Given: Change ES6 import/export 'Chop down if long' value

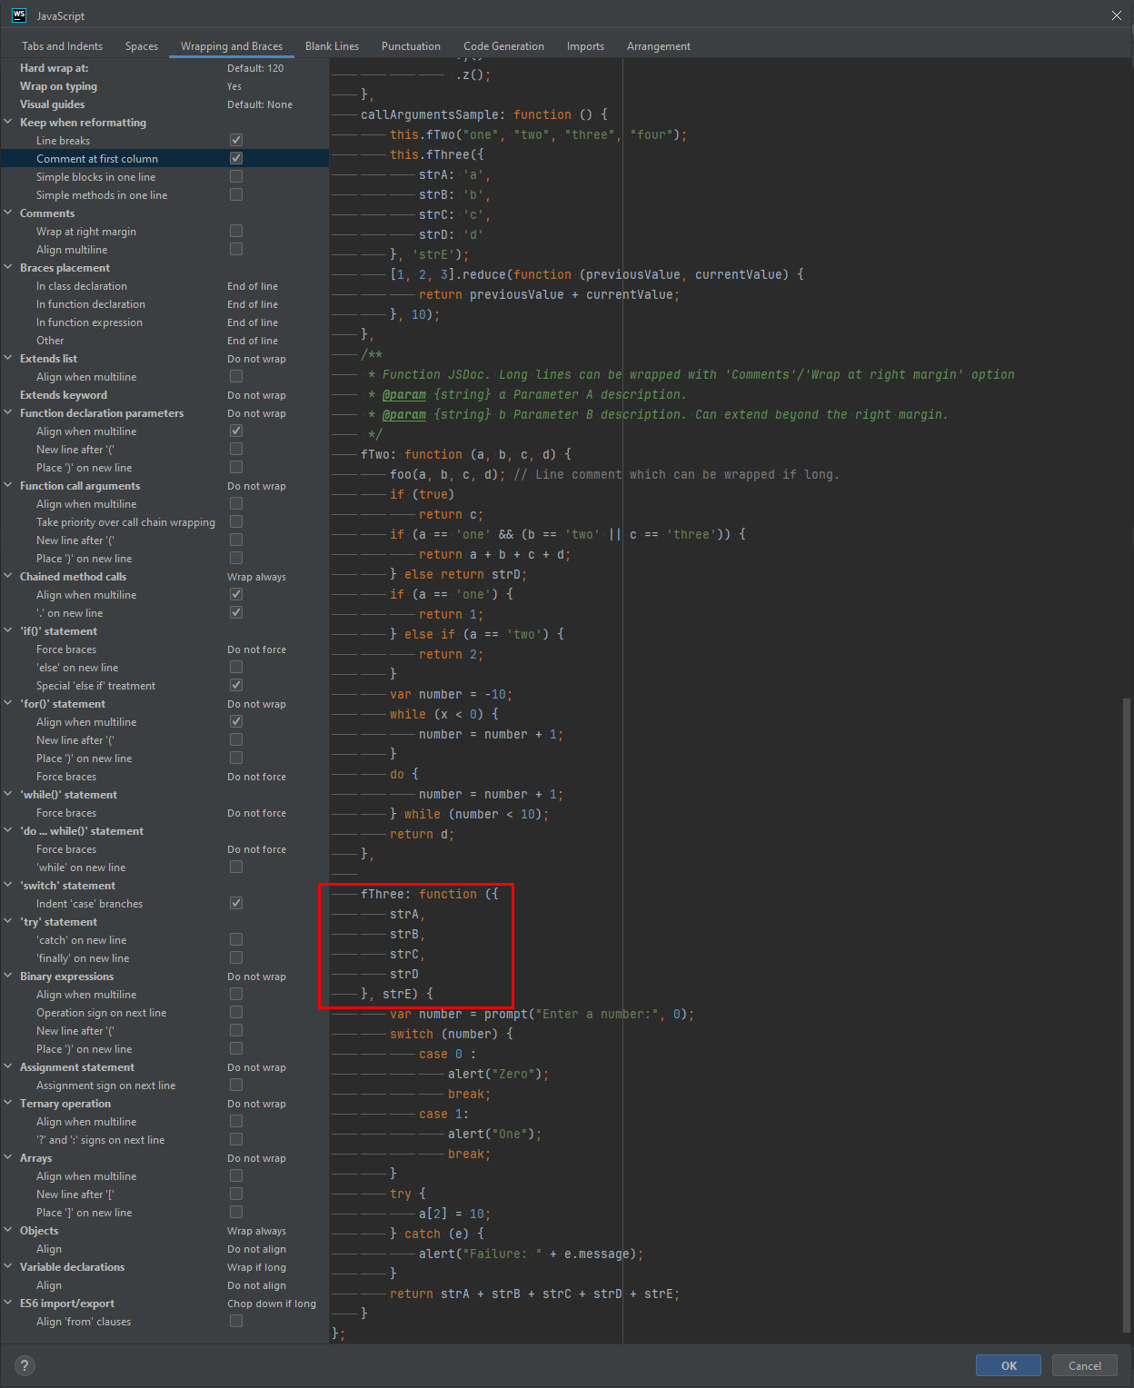Looking at the screenshot, I should tap(272, 1304).
